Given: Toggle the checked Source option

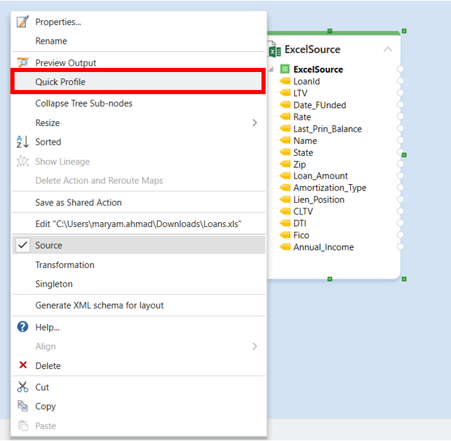Looking at the screenshot, I should (48, 245).
